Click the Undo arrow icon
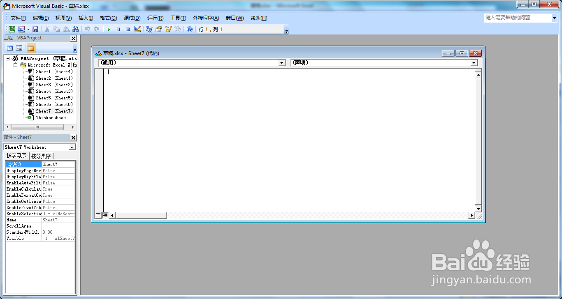562x299 pixels. [x=87, y=29]
